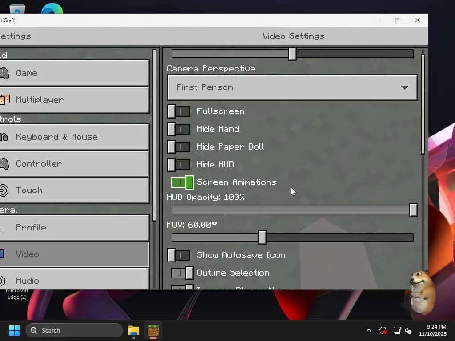Click the hamster desktop pet
The width and height of the screenshot is (455, 341).
pyautogui.click(x=422, y=292)
